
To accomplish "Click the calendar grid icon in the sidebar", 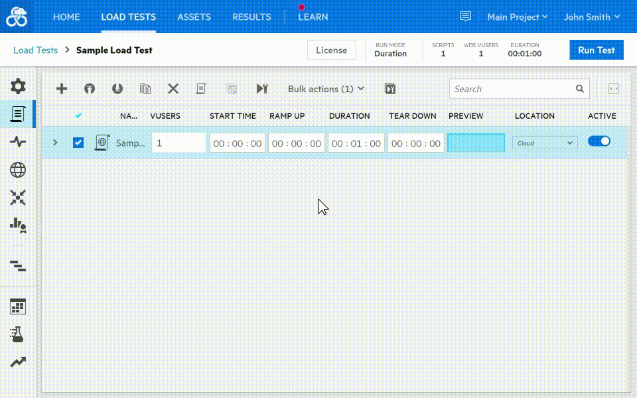I will pos(18,306).
